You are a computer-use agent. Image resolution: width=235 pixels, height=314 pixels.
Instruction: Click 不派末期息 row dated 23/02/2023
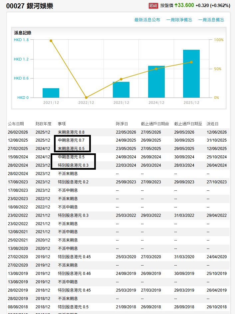coord(118,199)
